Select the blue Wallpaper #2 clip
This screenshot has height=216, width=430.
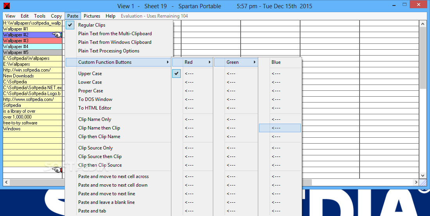pos(32,35)
